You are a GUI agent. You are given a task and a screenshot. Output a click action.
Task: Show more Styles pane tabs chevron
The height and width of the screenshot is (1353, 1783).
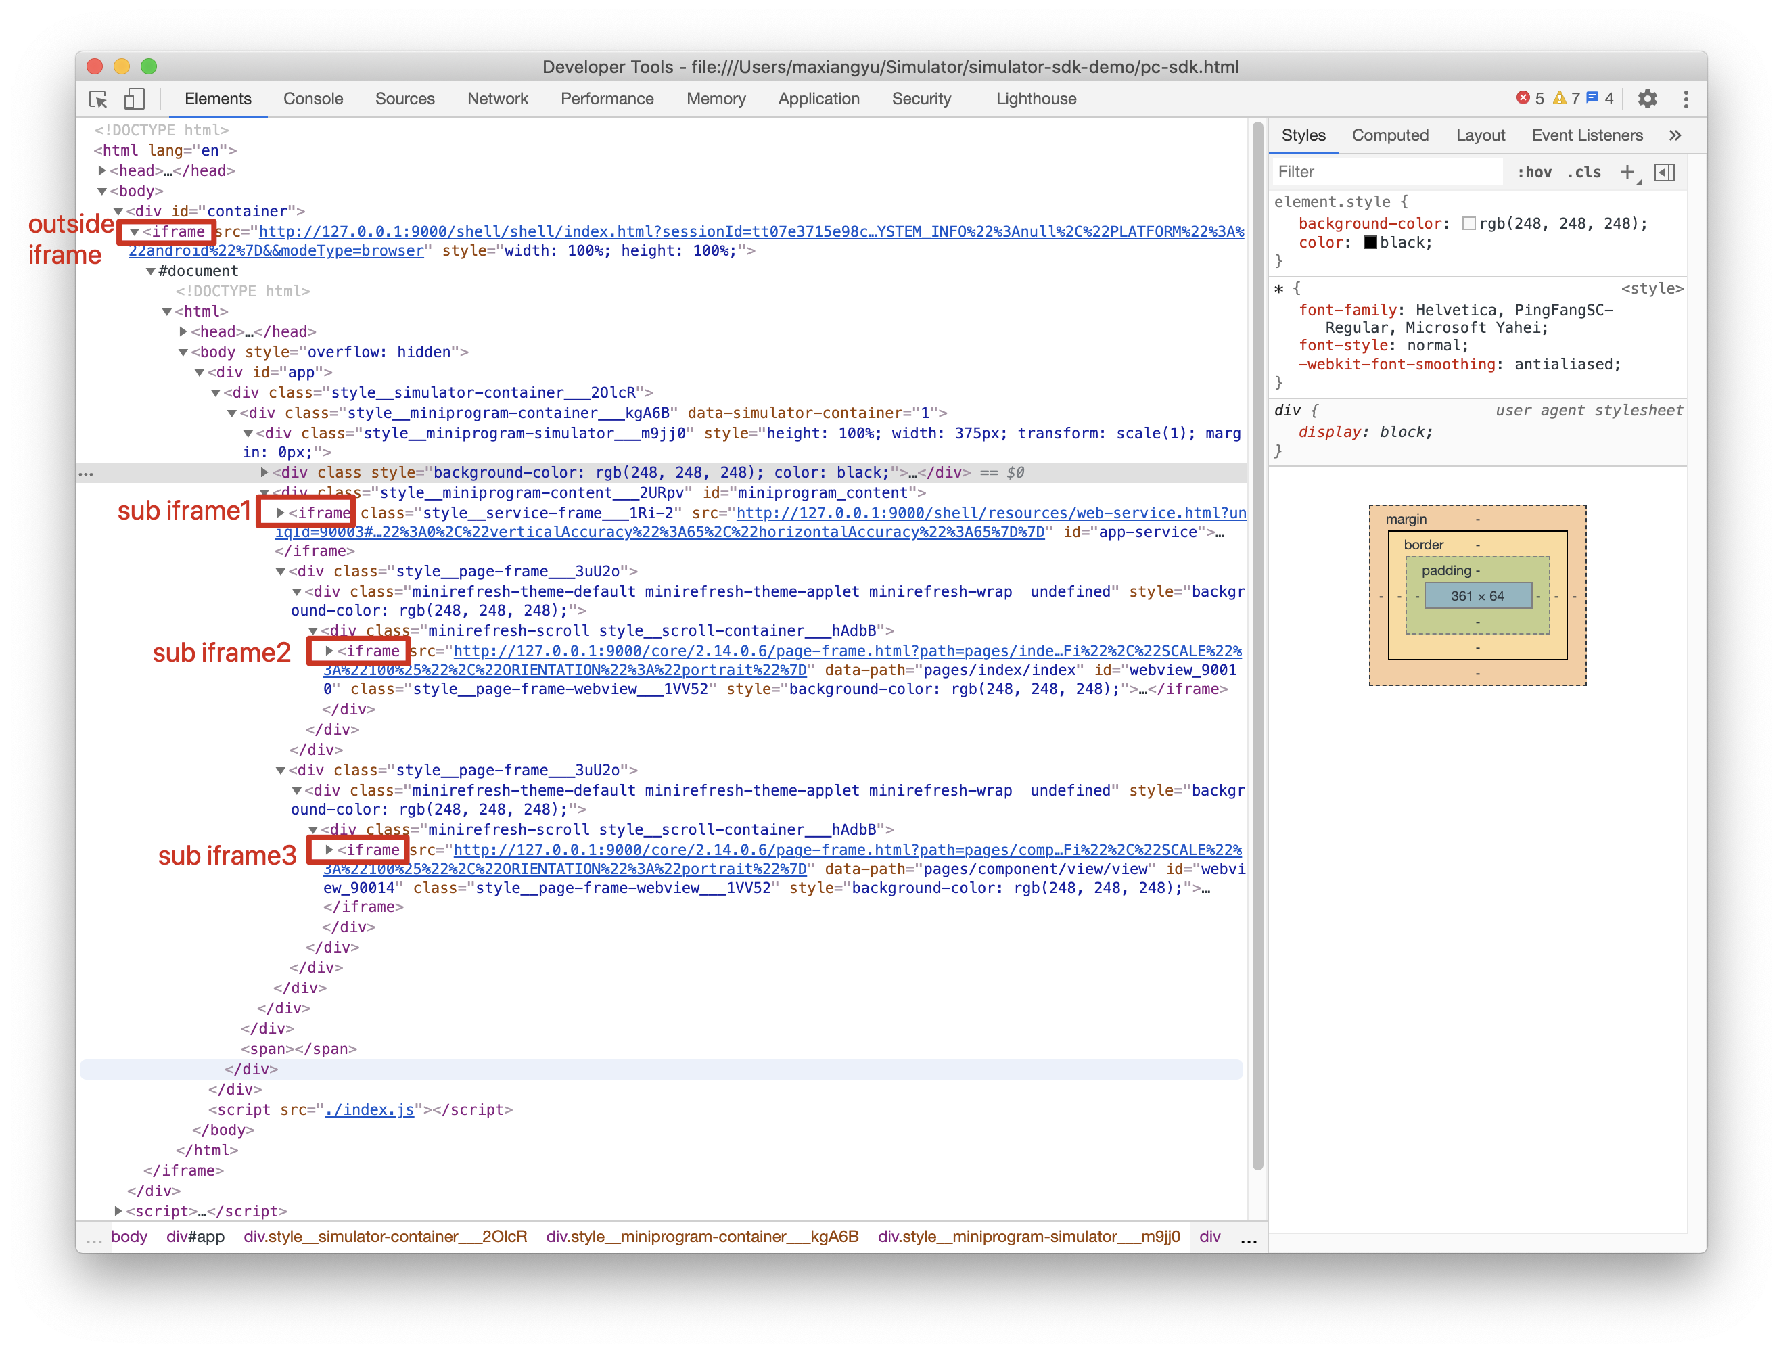[1675, 135]
